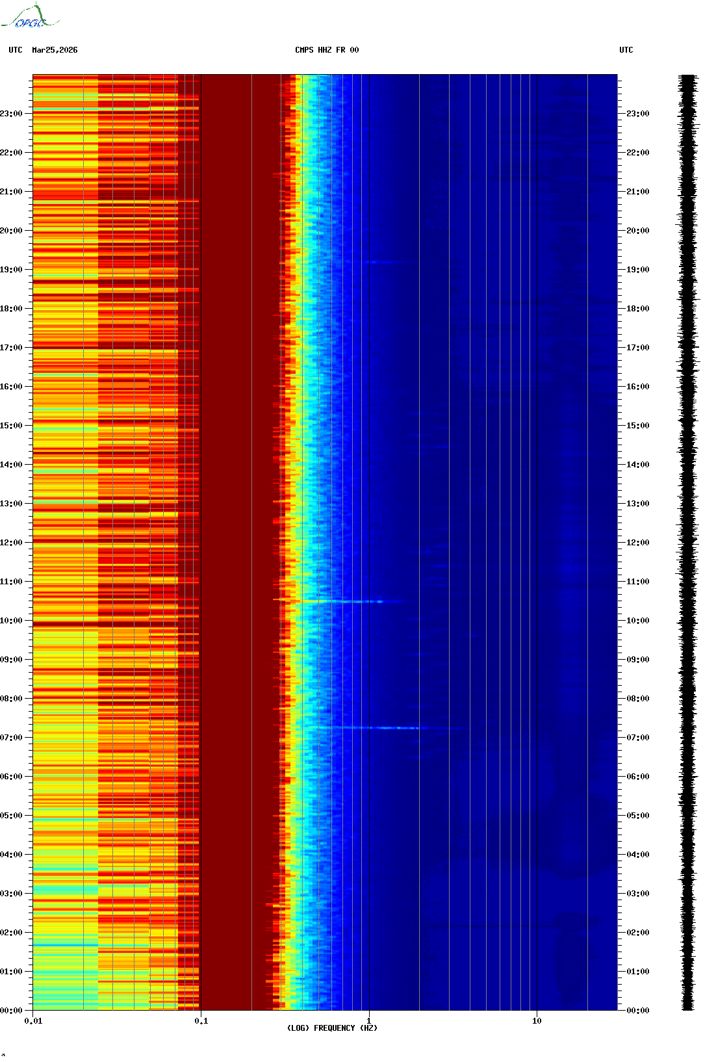Click the UTC label at top left
Viewport: 716px width, 1062px height.
[16, 50]
